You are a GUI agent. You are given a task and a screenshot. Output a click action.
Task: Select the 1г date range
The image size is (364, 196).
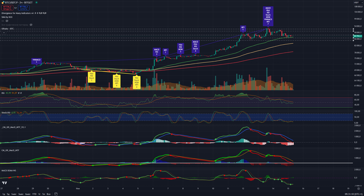point(39,194)
